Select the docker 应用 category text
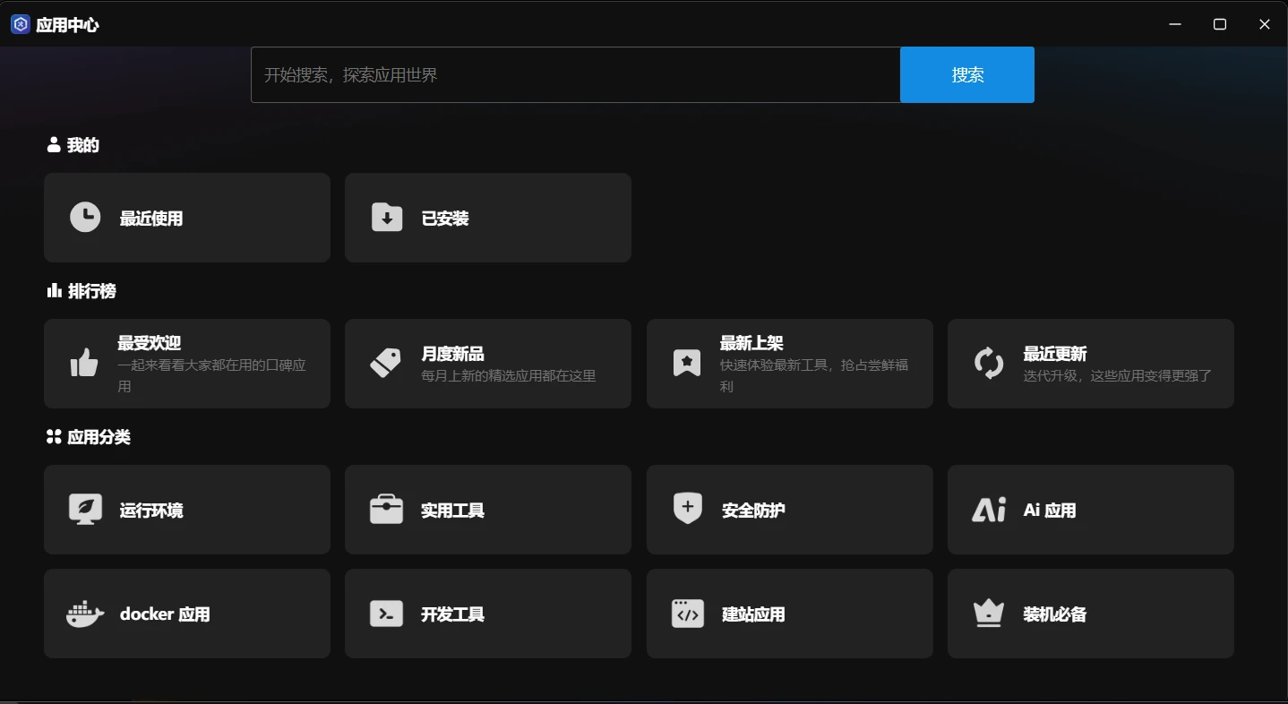This screenshot has width=1288, height=704. [165, 614]
